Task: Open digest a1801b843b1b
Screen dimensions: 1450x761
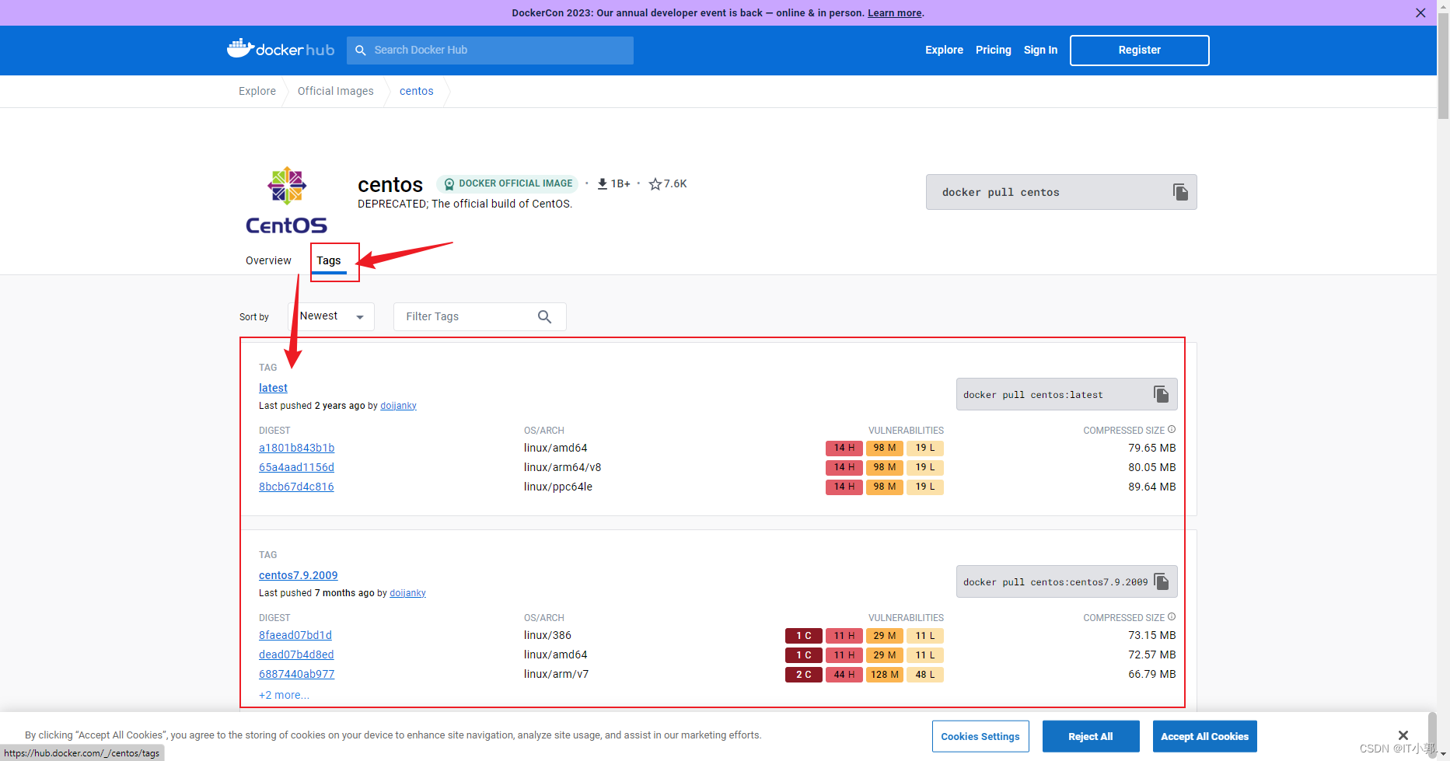Action: [x=296, y=448]
